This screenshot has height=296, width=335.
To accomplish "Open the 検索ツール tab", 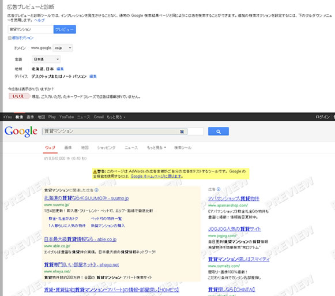I will (x=183, y=148).
